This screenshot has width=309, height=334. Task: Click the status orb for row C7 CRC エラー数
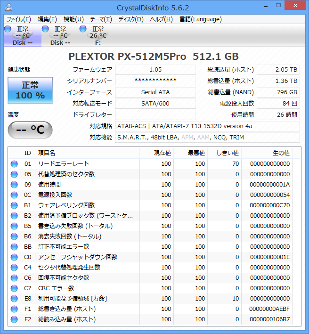coord(14,288)
